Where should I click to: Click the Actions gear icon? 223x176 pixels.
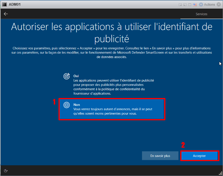tap(201, 4)
